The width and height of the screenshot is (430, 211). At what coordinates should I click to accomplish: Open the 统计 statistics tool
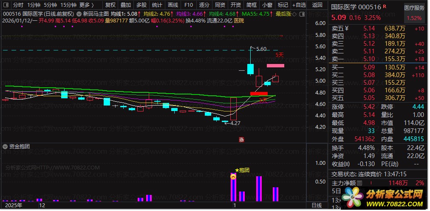pyautogui.click(x=157, y=5)
